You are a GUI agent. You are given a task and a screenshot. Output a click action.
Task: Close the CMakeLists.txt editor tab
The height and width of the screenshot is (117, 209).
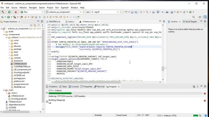click(98, 22)
